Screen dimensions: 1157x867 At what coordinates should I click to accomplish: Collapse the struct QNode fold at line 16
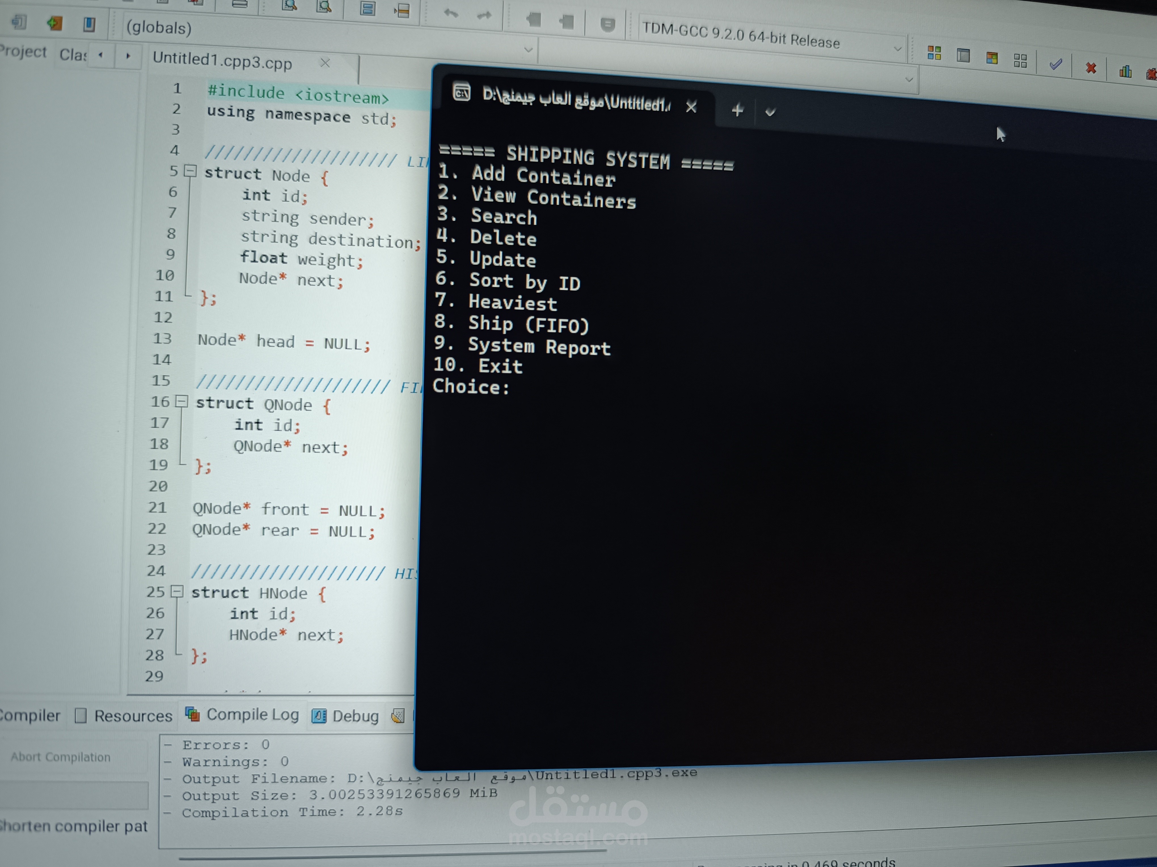point(181,401)
